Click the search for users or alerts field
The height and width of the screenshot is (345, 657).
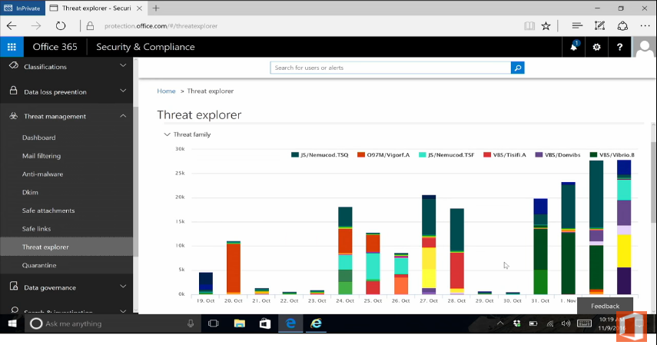391,68
